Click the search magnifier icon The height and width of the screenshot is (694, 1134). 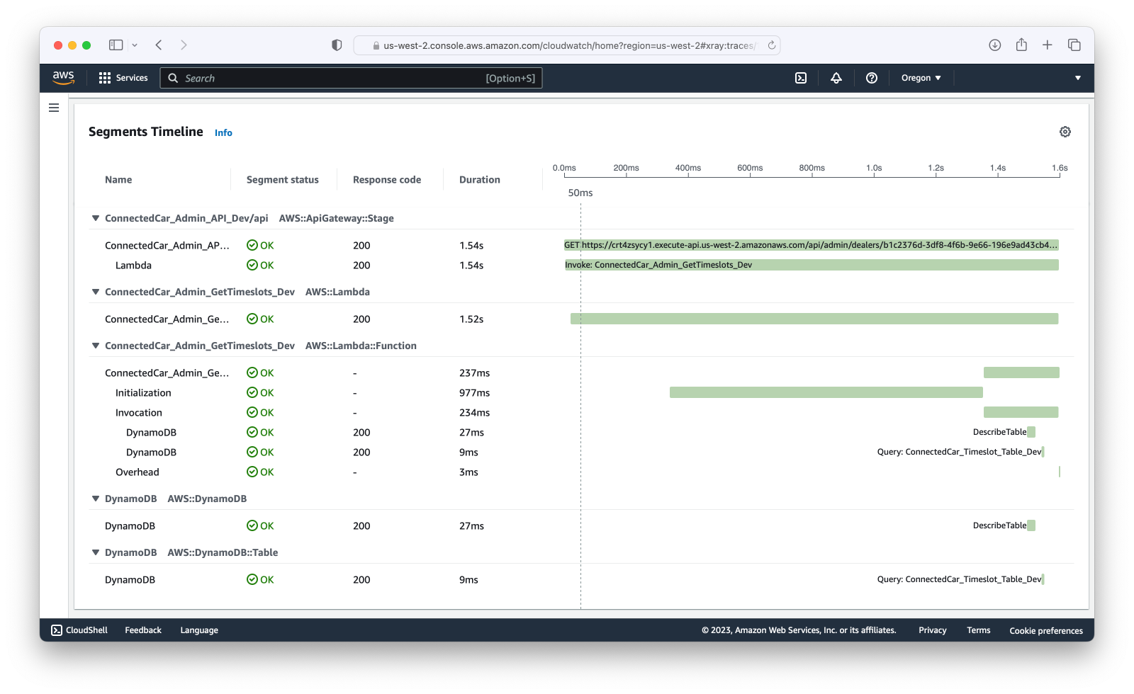tap(173, 78)
